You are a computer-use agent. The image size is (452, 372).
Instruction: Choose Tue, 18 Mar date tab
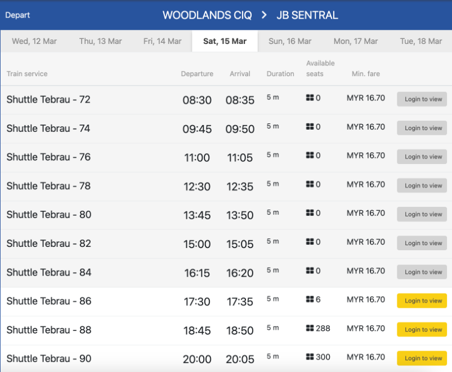(x=421, y=41)
